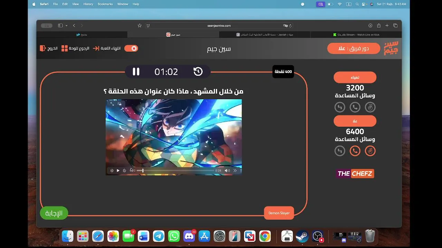Screen dimensions: 442x248
Task: Skip the video forward with the forward icon
Action: 124,170
